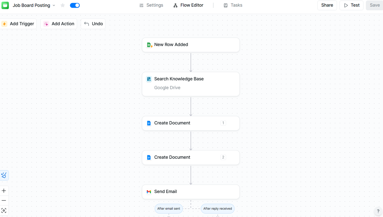Viewport: 383px width, 217px height.
Task: Open the Search Knowledge Base step
Action: tap(191, 84)
